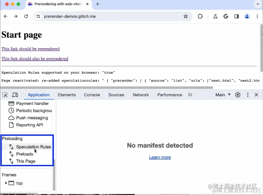Select Periodic background sync item
This screenshot has width=263, height=195.
coord(30,111)
